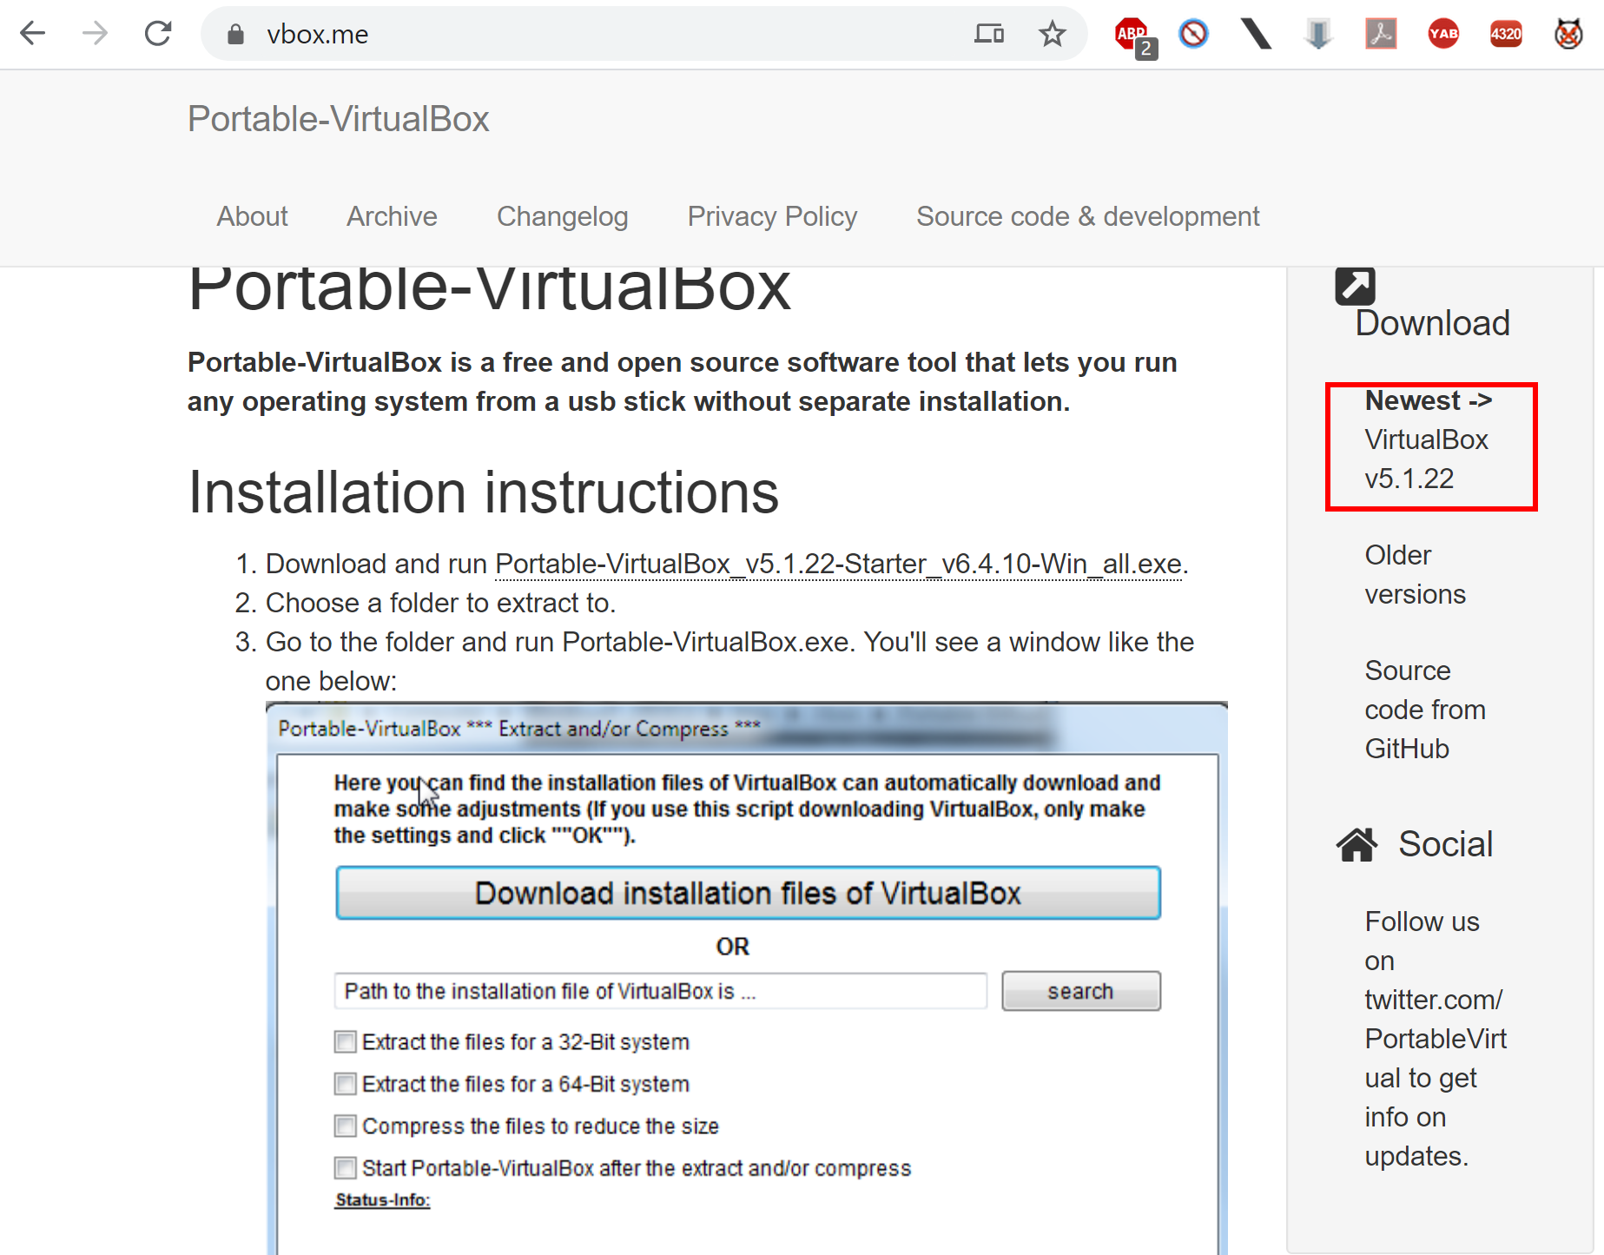Viewport: 1604px width, 1255px height.
Task: Check Extract the files for 64-Bit system
Action: (346, 1084)
